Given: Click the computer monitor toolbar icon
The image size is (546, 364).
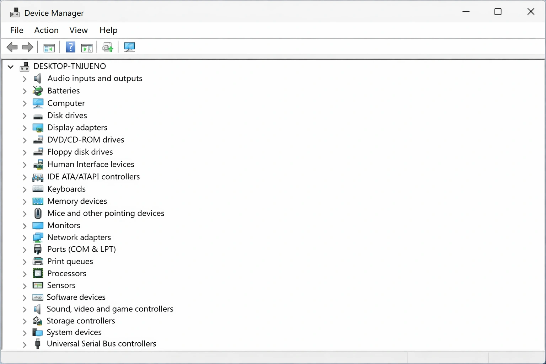Looking at the screenshot, I should click(x=129, y=47).
